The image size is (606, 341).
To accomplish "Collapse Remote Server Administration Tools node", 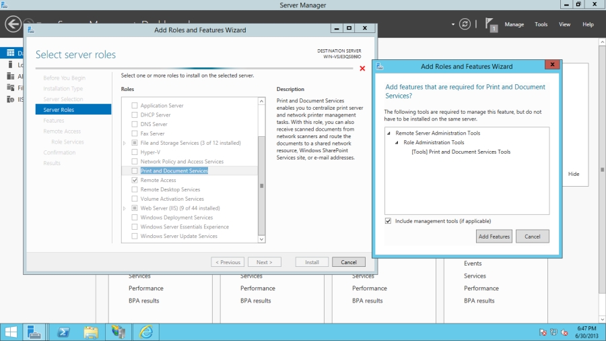I will (x=389, y=133).
